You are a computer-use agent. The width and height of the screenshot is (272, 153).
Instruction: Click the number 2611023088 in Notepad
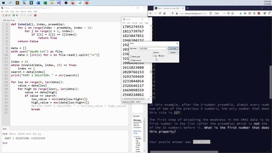[133, 68]
